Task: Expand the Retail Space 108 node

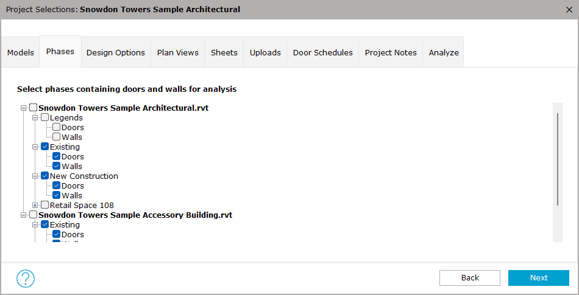Action: pos(35,205)
